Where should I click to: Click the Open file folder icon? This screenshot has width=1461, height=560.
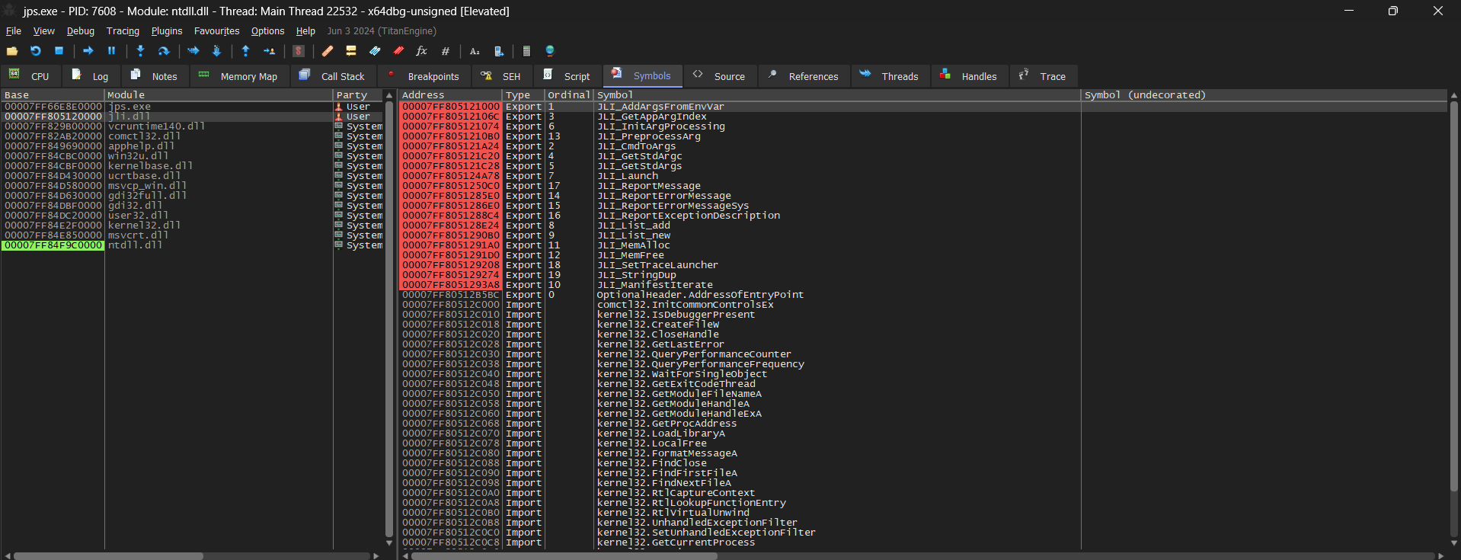(12, 51)
